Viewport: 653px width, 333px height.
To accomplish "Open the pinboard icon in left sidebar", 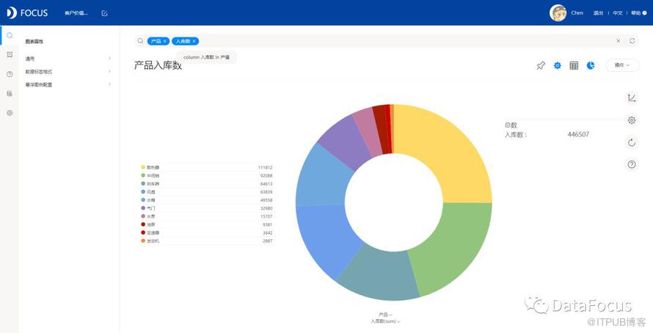I will (x=10, y=54).
